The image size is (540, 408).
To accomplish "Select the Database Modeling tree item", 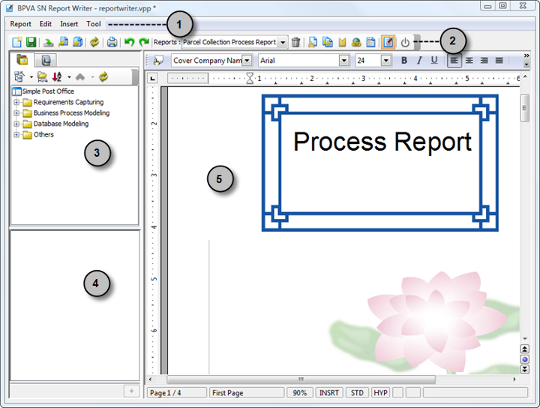I will [61, 124].
